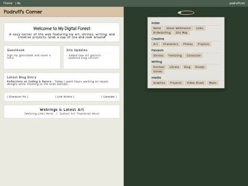This screenshot has width=248, height=186.
Task: Click the Site Updates heading
Action: click(77, 50)
